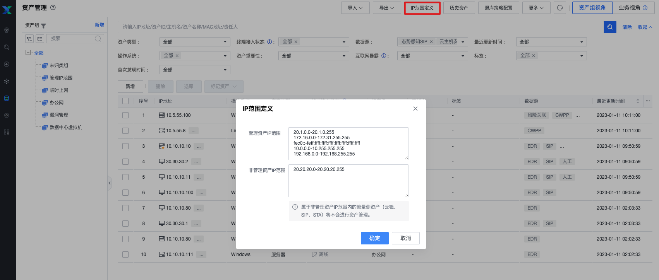
Task: Click into the 管理资产IP范围 text area
Action: (x=348, y=143)
